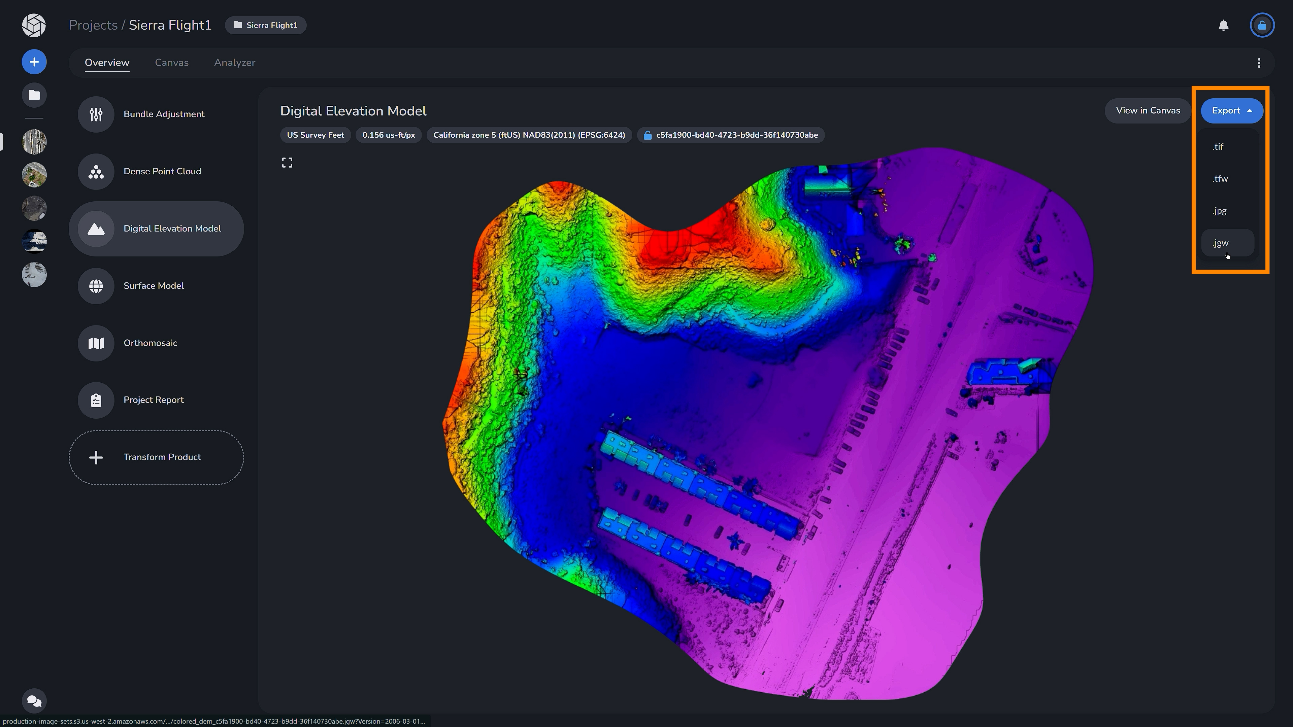This screenshot has width=1293, height=727.
Task: Open Orthomosaic label
Action: (x=150, y=343)
